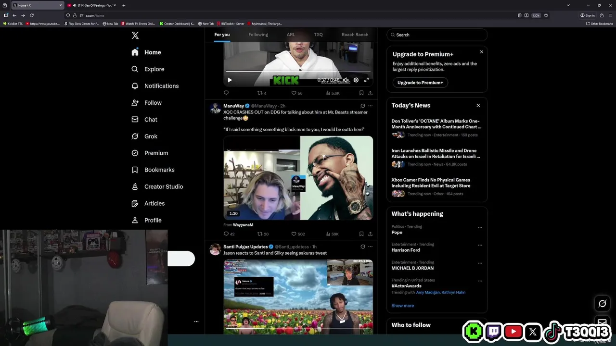Switch to the Roach Ranch tab
The height and width of the screenshot is (346, 616).
tap(355, 35)
